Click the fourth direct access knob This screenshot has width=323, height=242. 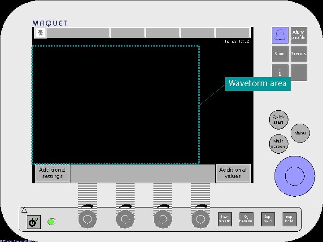(x=201, y=219)
